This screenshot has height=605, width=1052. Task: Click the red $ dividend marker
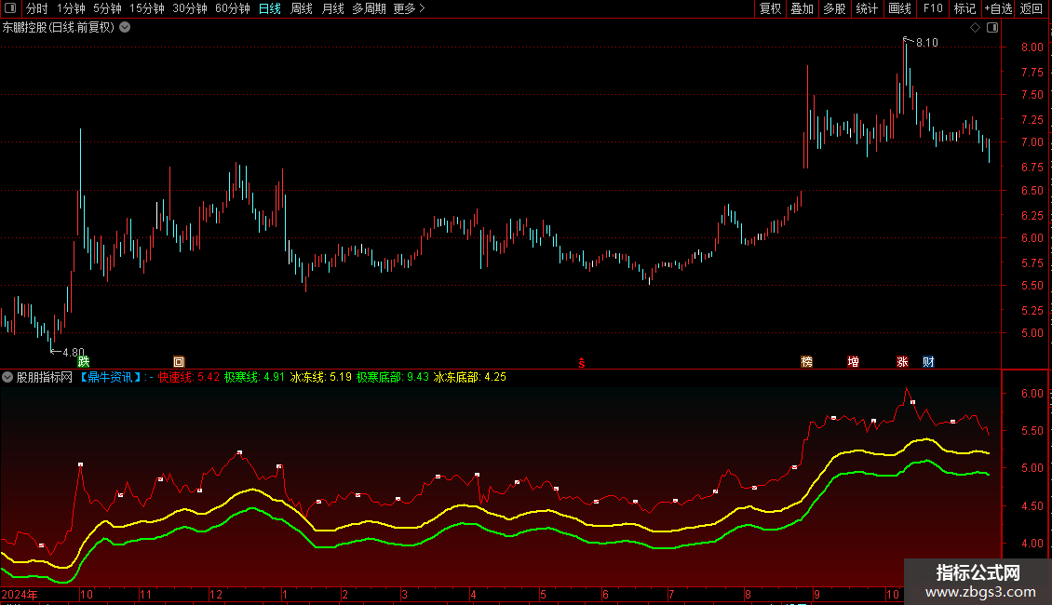pyautogui.click(x=582, y=363)
